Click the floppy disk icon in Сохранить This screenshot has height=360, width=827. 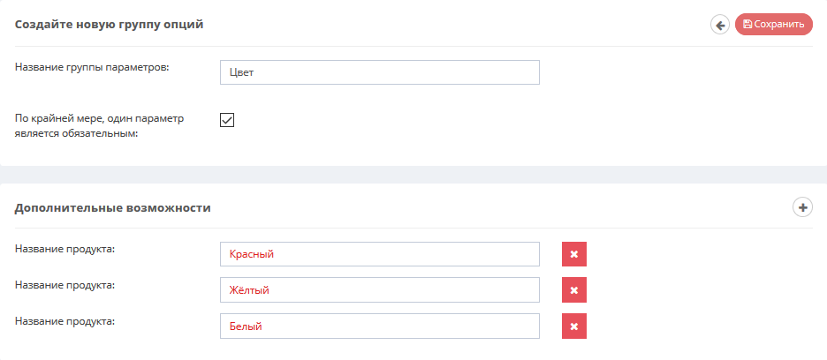pos(747,24)
